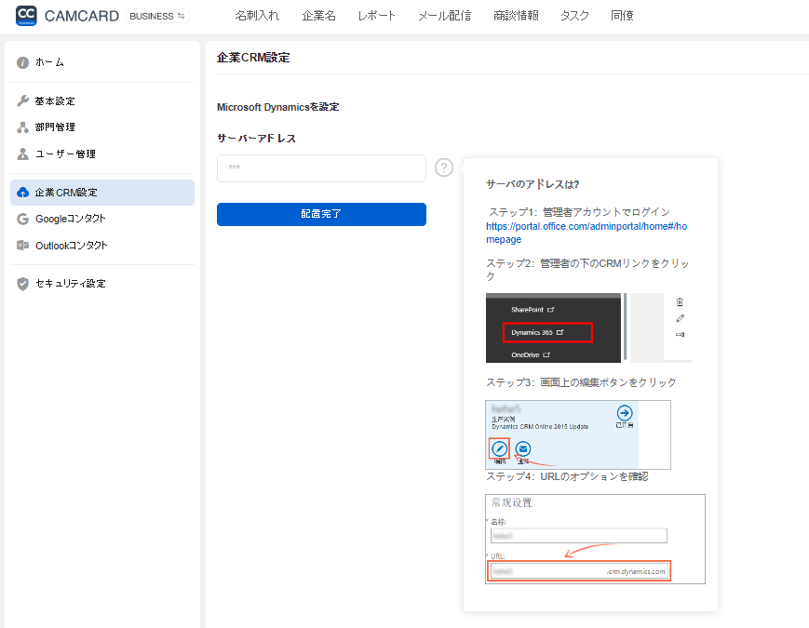Open the portal.office.com admin portal link

587,233
